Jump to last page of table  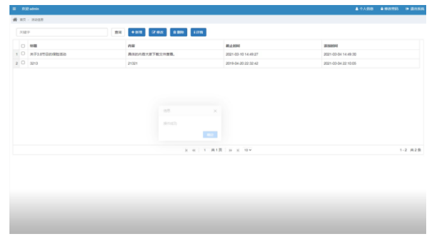tap(238, 150)
